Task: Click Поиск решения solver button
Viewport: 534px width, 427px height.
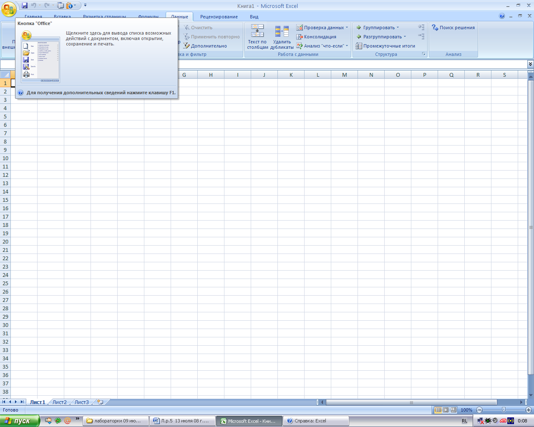Action: tap(453, 28)
